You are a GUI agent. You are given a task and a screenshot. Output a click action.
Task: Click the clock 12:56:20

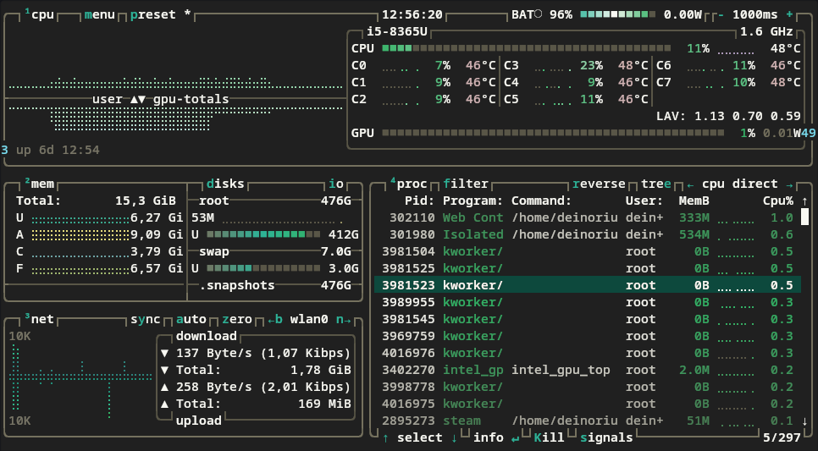point(412,14)
